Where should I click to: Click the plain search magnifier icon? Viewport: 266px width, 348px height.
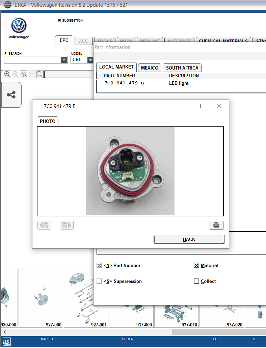(x=40, y=74)
